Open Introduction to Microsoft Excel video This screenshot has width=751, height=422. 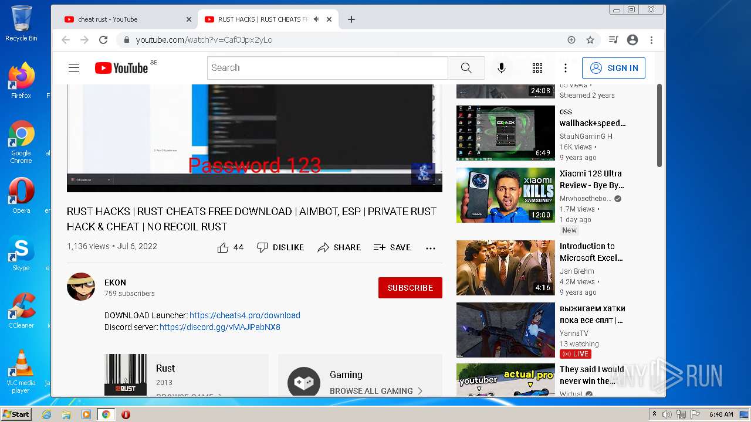click(506, 268)
